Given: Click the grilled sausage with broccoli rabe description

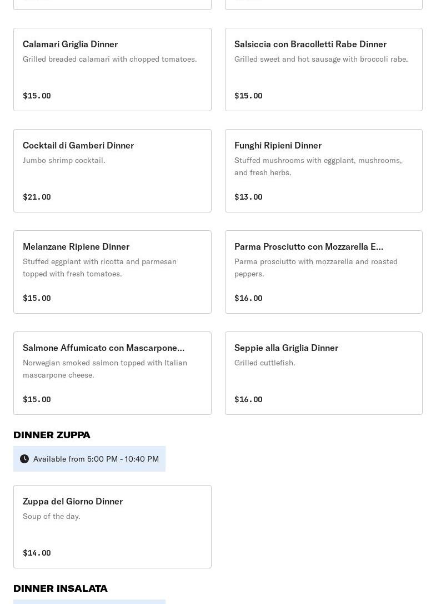Looking at the screenshot, I should (321, 59).
